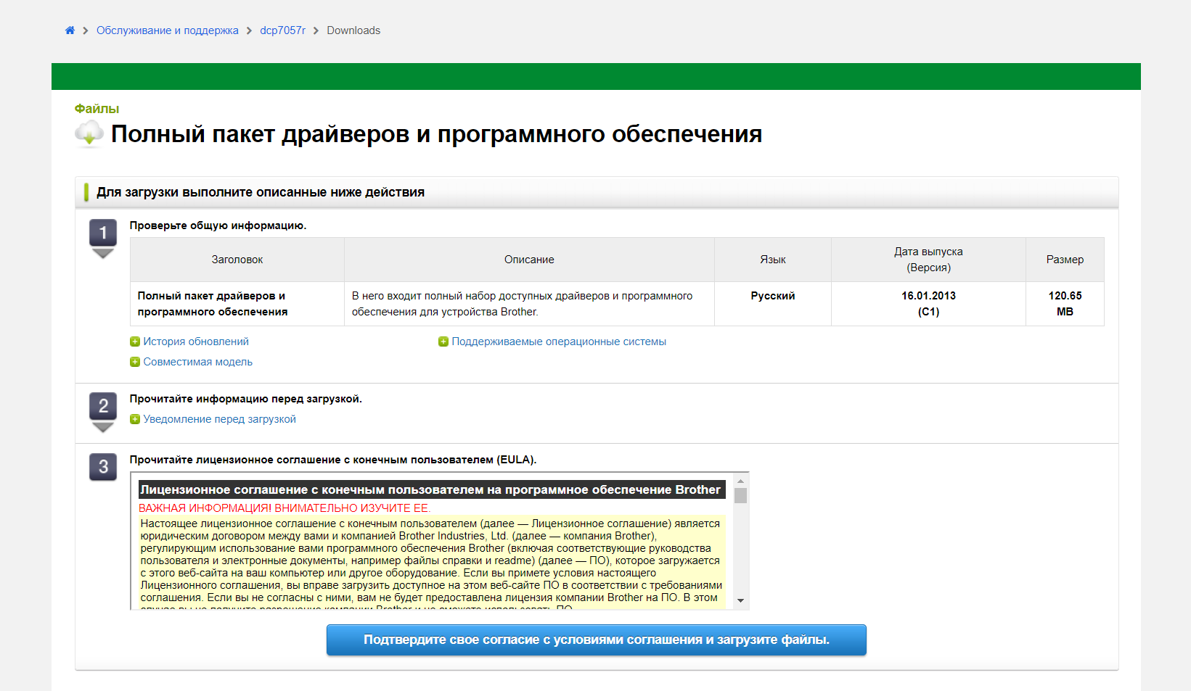Viewport: 1191px width, 691px height.
Task: Click the 'Заголовок' column header
Action: pos(237,260)
